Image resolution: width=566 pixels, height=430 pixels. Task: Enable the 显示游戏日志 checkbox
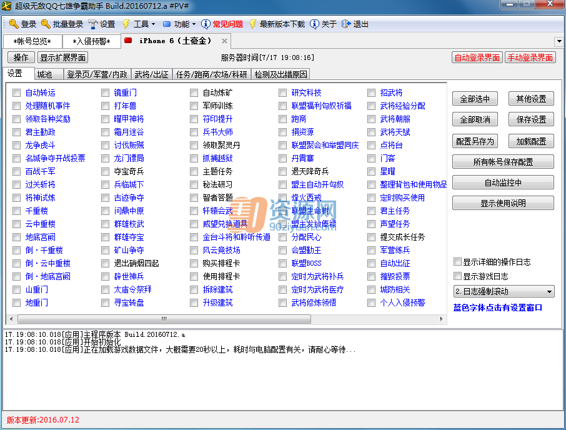[458, 276]
